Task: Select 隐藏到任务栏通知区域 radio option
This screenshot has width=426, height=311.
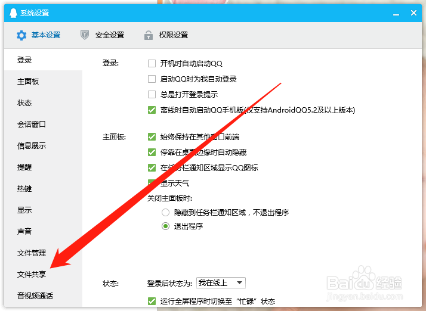Action: [x=165, y=212]
